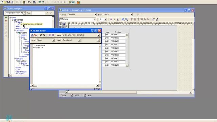Click the Province column header on canvas
217x122 pixels.
(118, 32)
